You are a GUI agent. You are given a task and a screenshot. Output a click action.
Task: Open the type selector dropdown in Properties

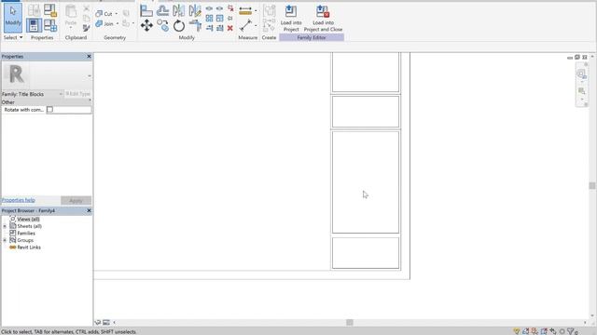90,75
